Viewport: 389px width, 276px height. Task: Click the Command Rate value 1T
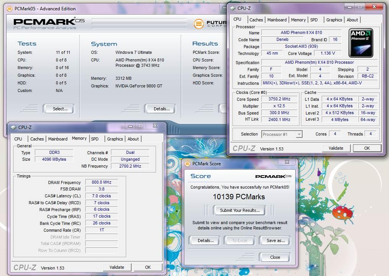pos(101,230)
